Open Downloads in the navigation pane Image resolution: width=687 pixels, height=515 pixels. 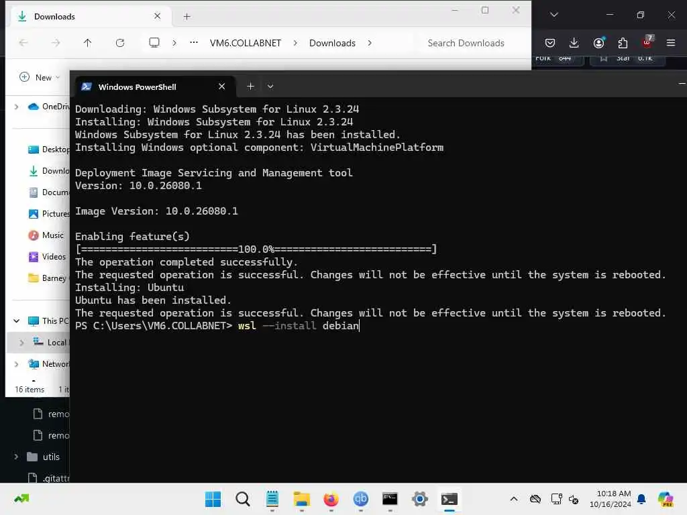point(48,171)
